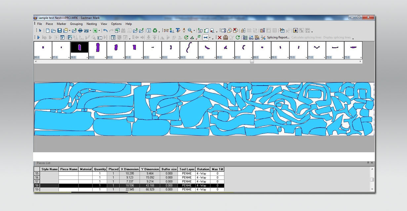Refresh view with the green circular arrow
Image resolution: width=407 pixels, height=211 pixels.
click(238, 37)
